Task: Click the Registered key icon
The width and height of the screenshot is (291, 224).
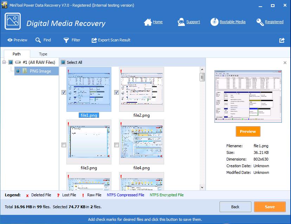Action: point(260,22)
